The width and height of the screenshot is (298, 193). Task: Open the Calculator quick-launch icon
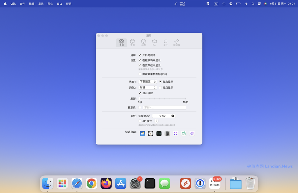tap(167, 134)
